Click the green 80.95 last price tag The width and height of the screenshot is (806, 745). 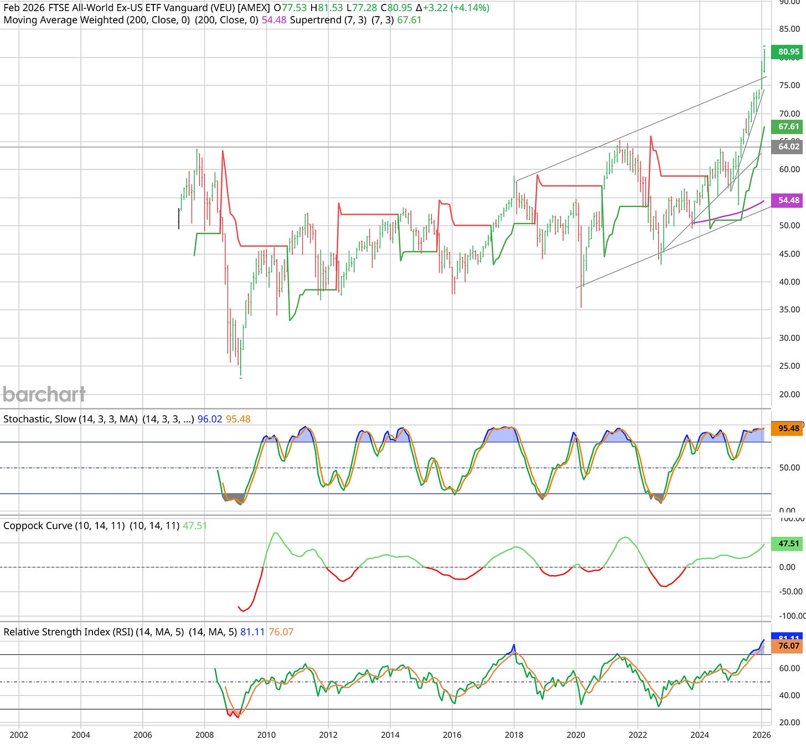click(788, 51)
